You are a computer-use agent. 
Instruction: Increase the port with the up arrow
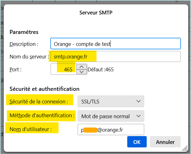(82, 67)
